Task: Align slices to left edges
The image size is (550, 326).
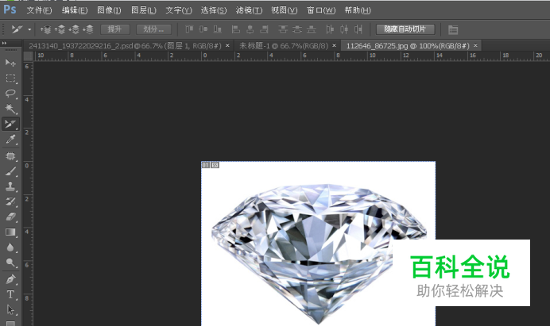Action: click(236, 29)
